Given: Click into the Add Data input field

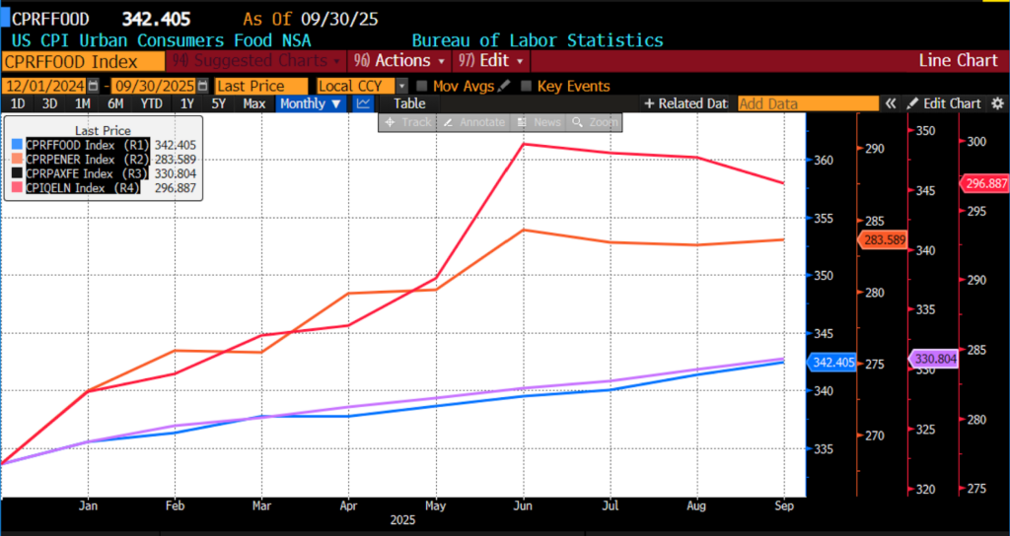Looking at the screenshot, I should (807, 103).
